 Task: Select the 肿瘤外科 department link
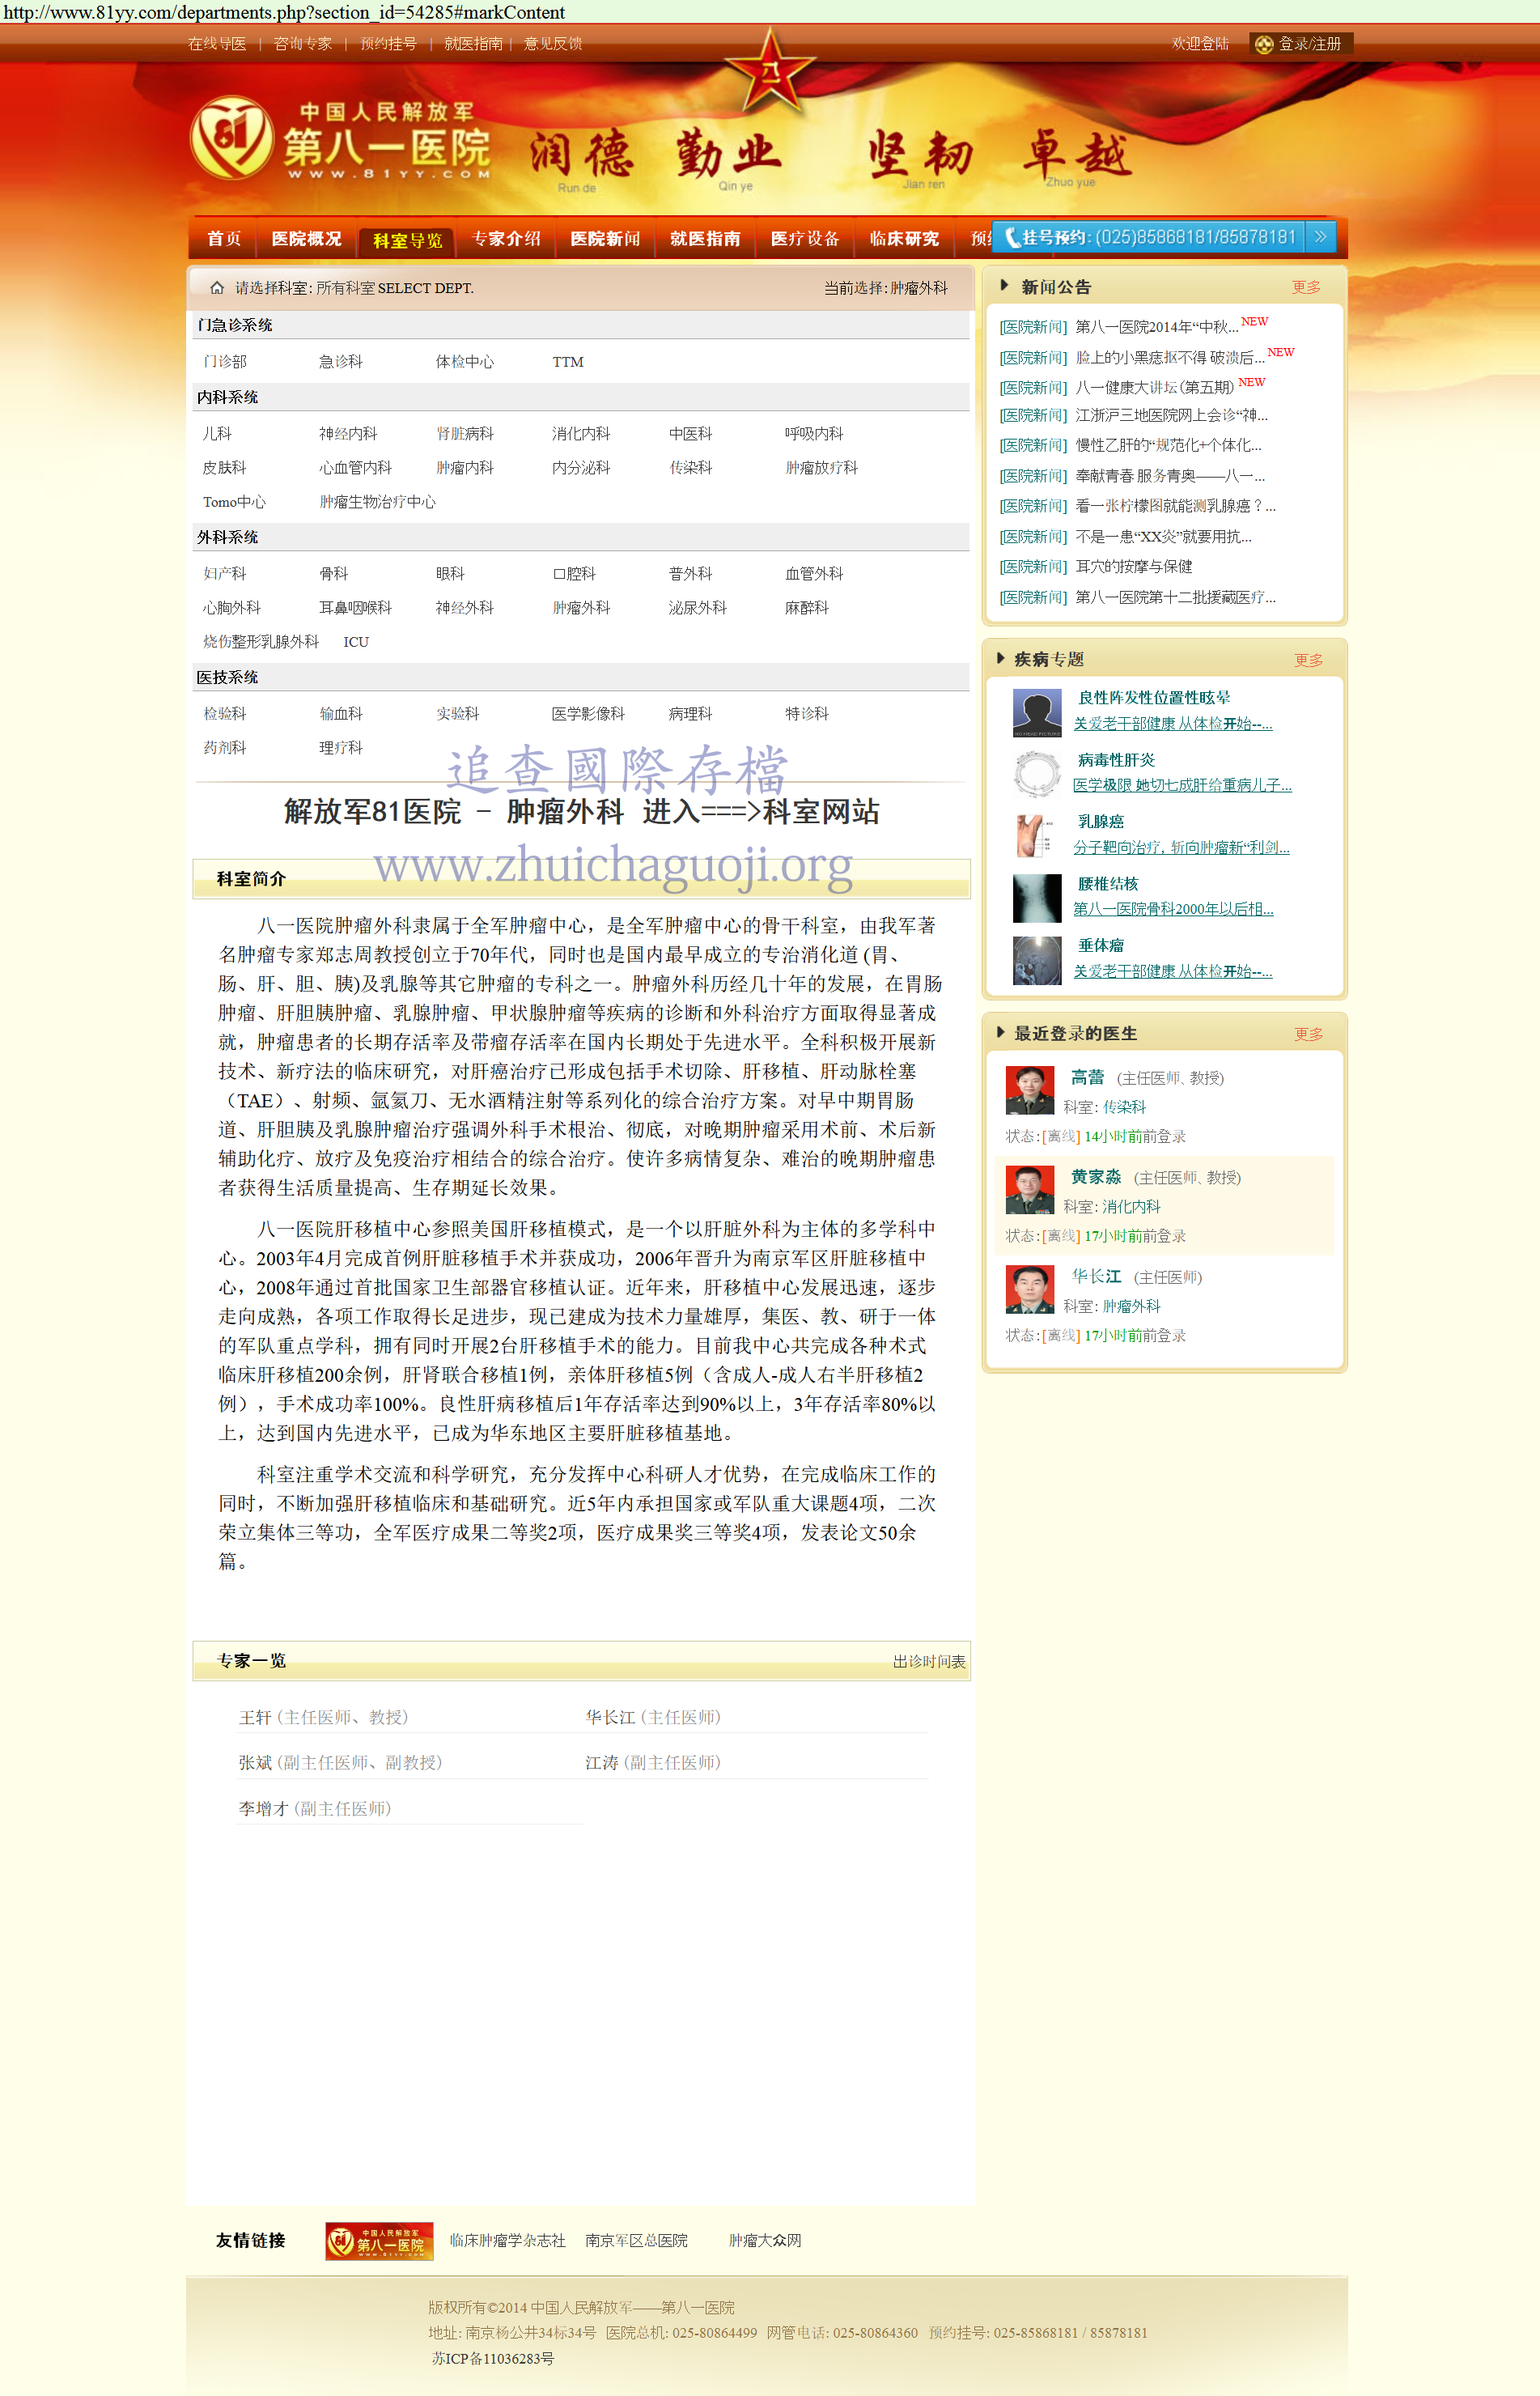581,608
